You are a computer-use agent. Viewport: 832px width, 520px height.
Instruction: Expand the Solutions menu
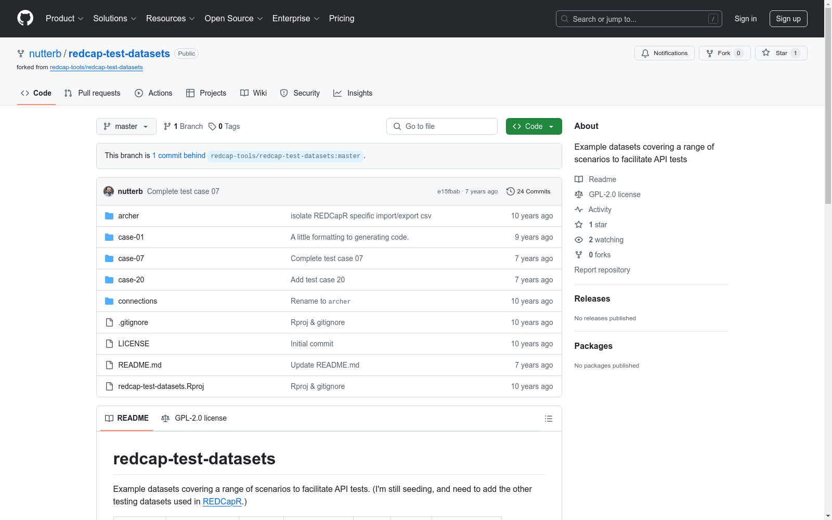click(115, 18)
